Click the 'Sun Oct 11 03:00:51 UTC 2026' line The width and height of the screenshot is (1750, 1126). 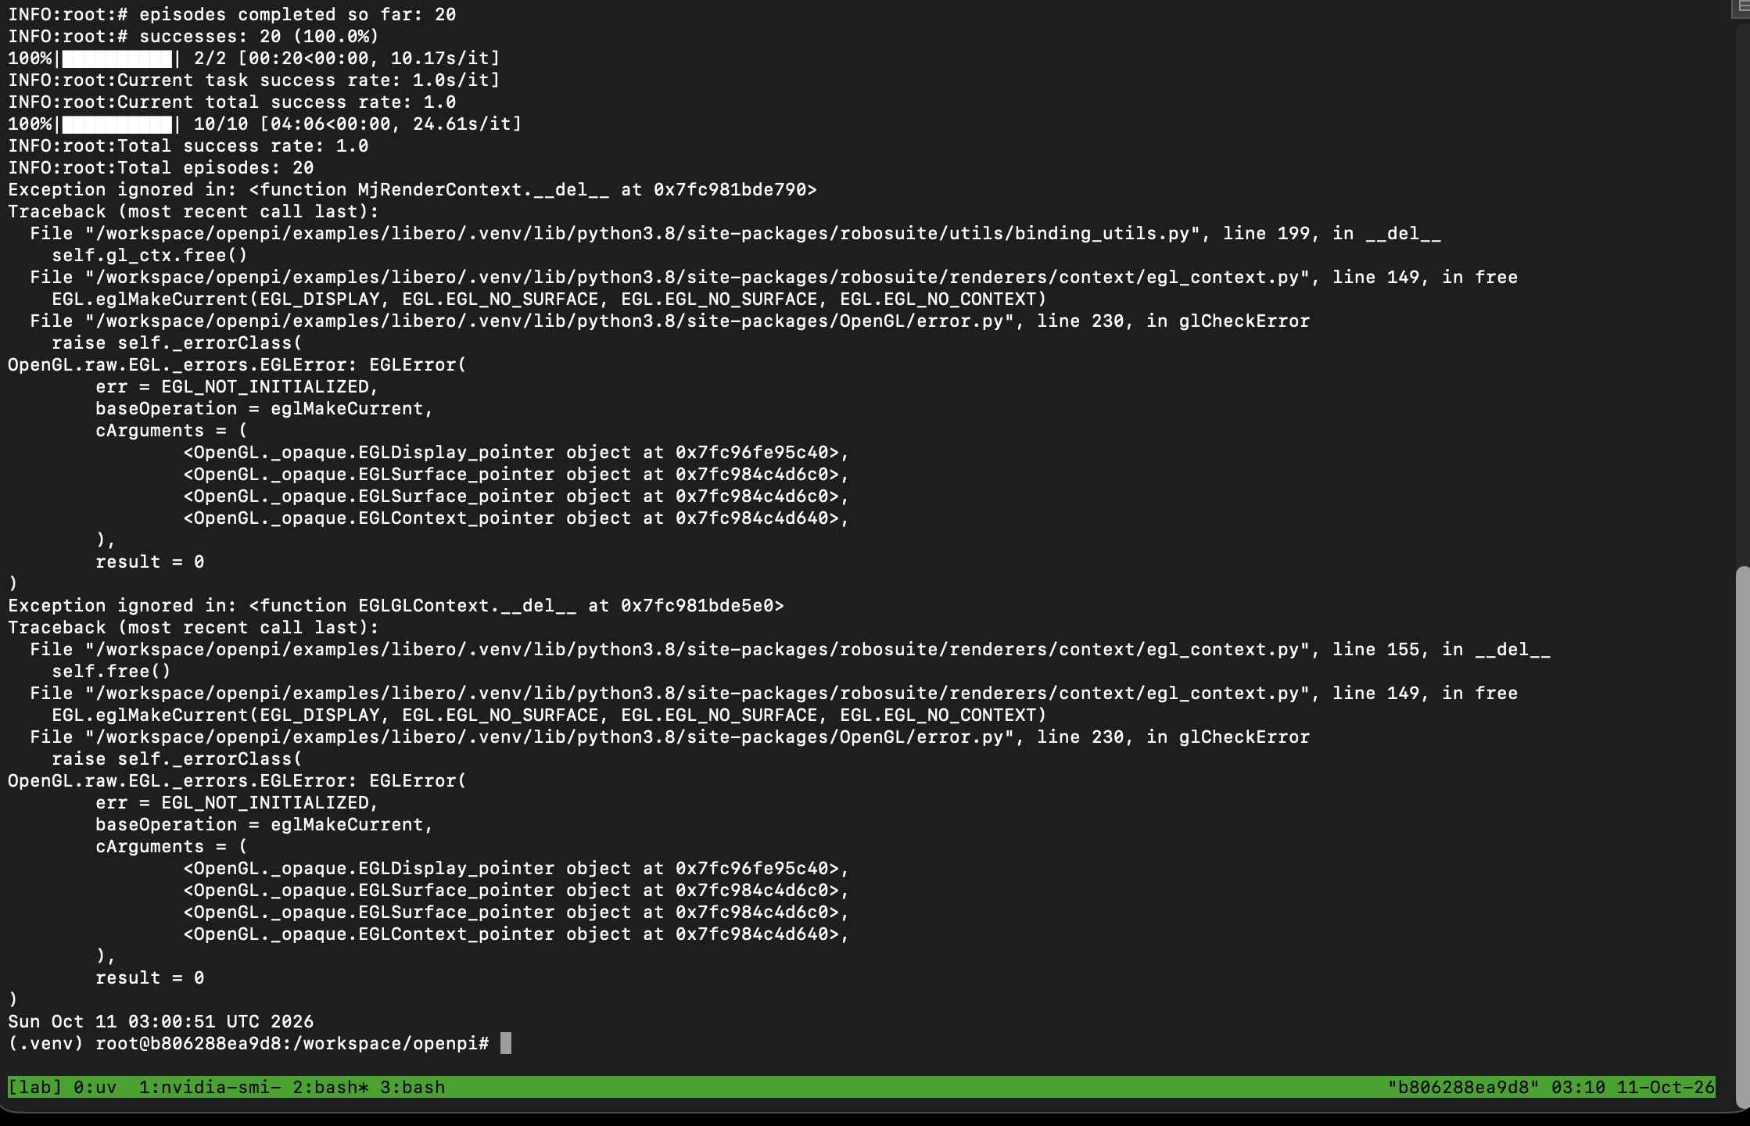click(x=161, y=1021)
